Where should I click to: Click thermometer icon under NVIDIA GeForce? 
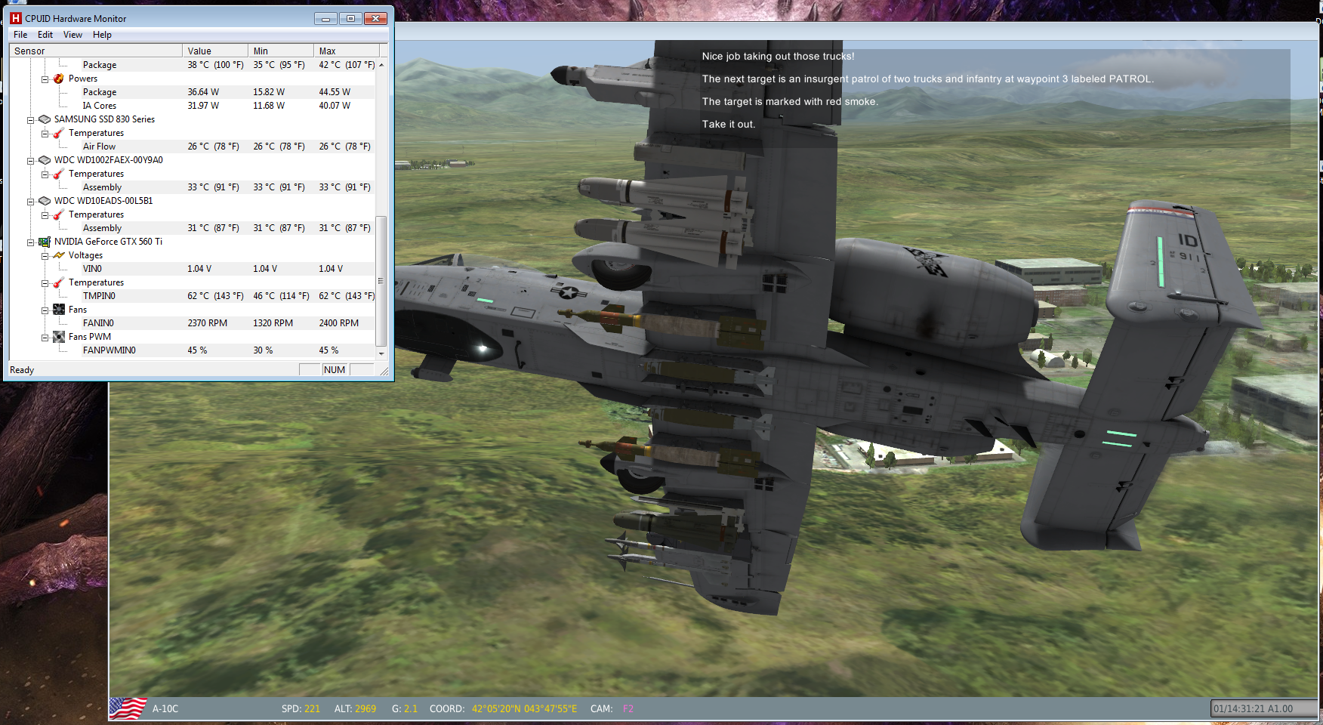(59, 282)
